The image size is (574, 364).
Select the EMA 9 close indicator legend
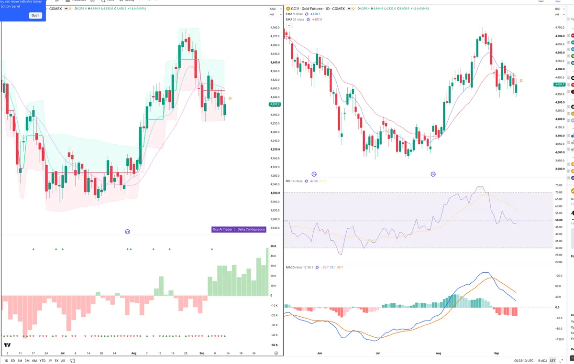(x=294, y=14)
